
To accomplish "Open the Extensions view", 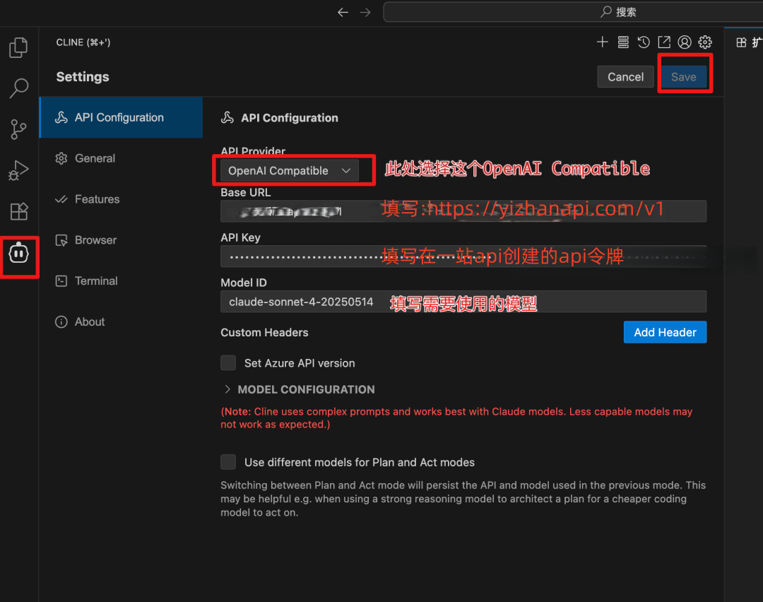I will [x=18, y=211].
